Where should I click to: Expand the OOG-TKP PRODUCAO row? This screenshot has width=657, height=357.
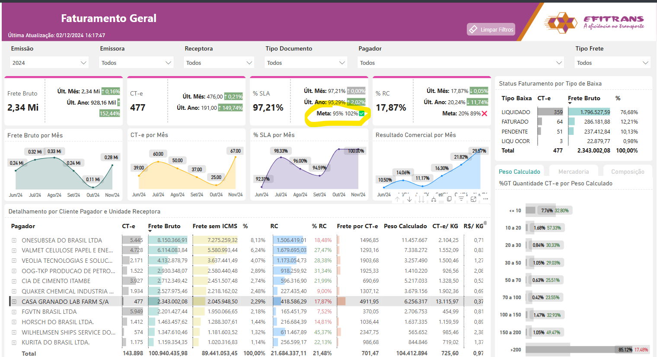[14, 271]
